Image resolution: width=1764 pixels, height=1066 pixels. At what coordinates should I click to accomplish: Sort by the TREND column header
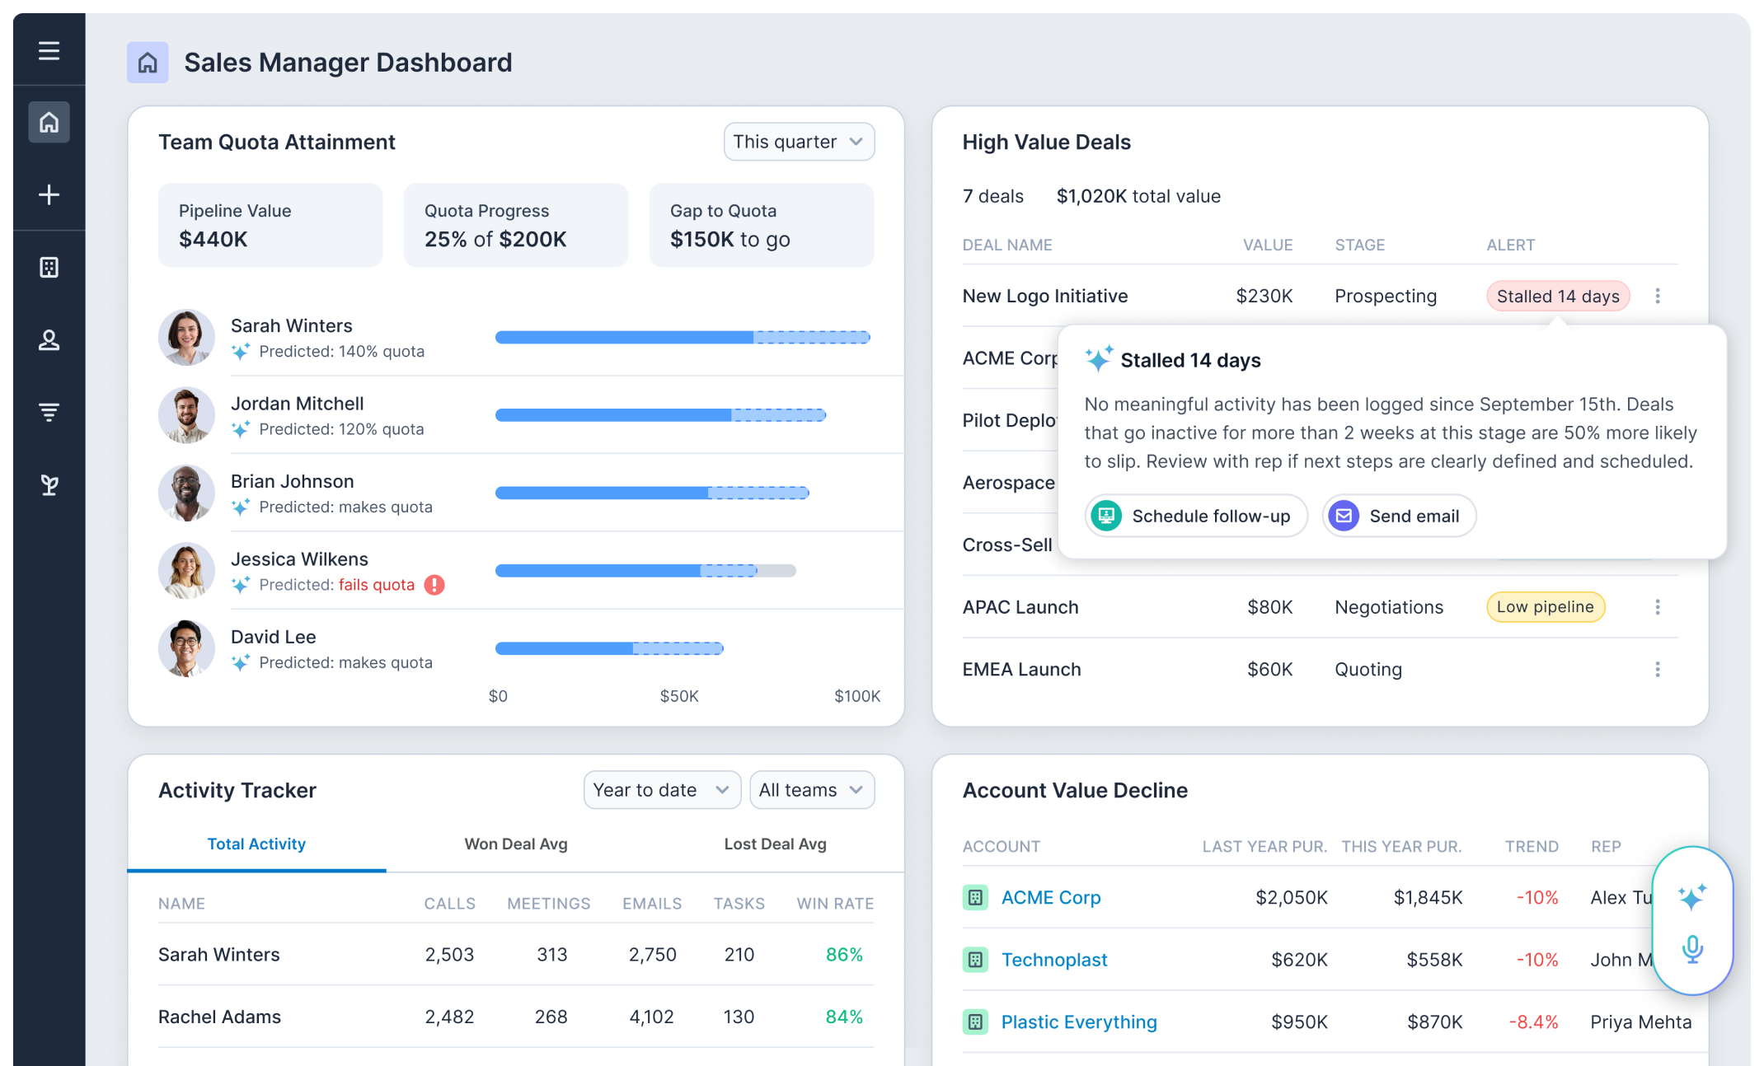[x=1532, y=847]
